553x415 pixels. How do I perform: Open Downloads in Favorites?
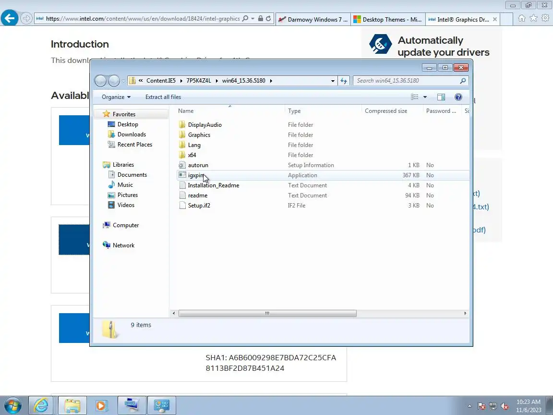coord(132,134)
